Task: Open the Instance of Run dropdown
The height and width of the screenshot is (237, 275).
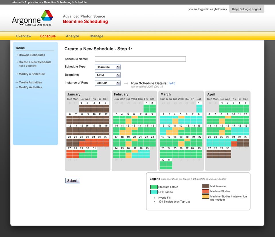Action: 108,83
